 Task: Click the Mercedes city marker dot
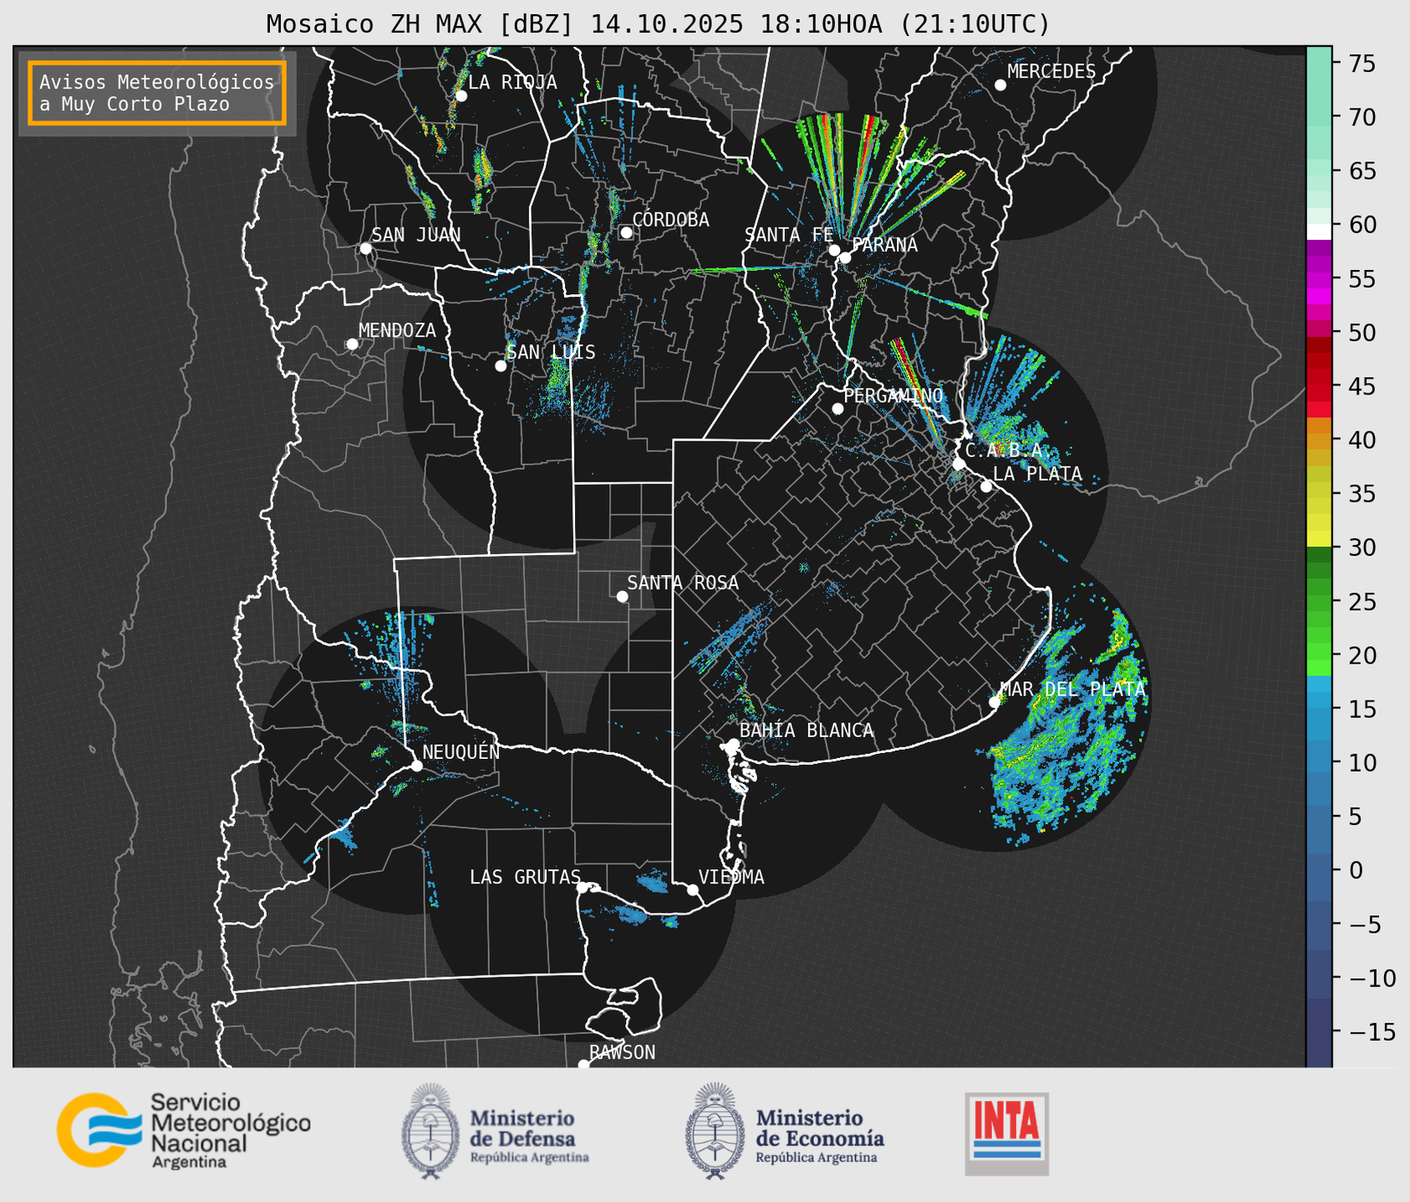click(1000, 85)
